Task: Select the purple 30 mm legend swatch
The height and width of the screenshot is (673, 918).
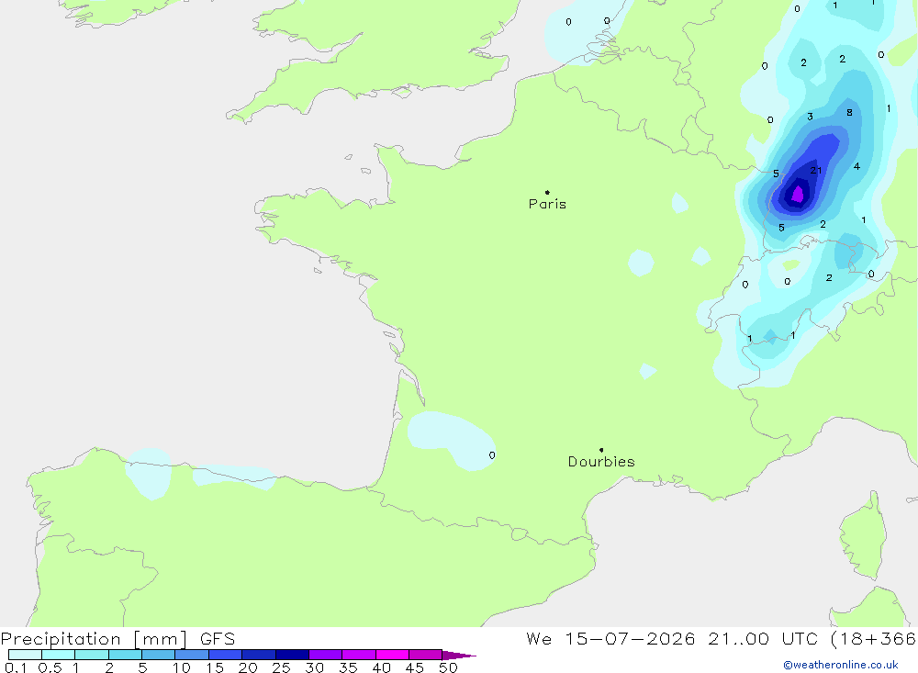Action: tap(326, 655)
